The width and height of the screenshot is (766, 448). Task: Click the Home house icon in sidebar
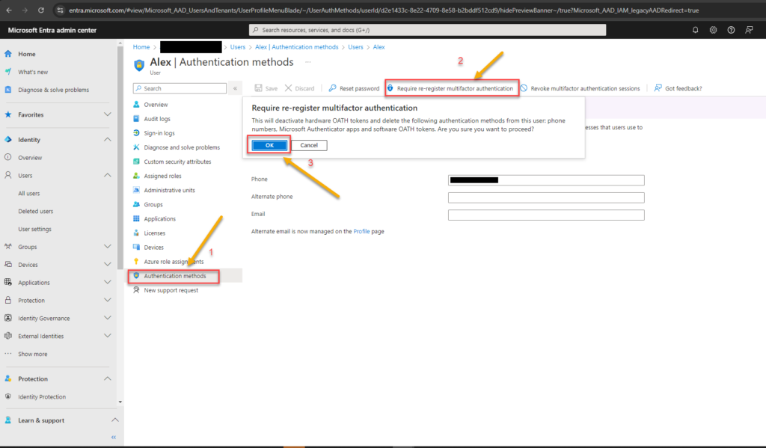[8, 54]
